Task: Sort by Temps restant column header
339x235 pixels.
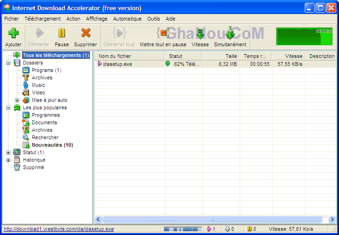Action: point(256,56)
